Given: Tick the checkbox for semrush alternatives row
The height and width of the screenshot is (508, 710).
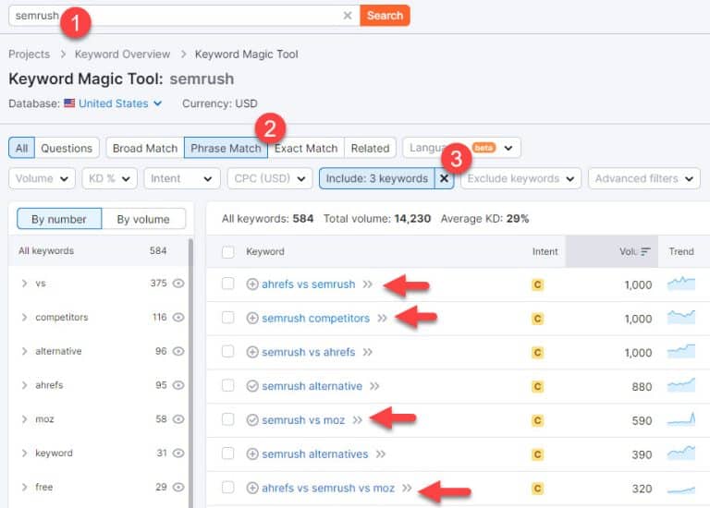Looking at the screenshot, I should (228, 454).
